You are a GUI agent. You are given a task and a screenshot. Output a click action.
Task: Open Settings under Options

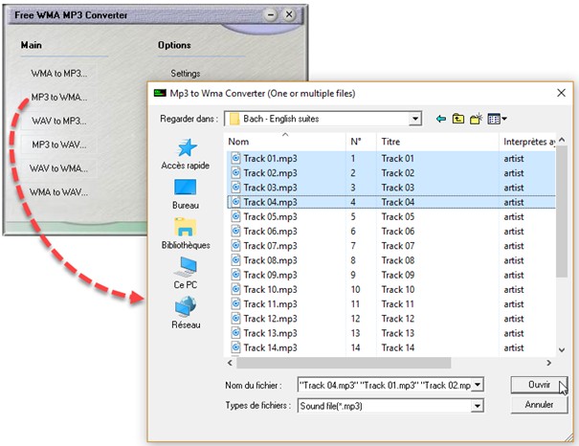pos(185,73)
